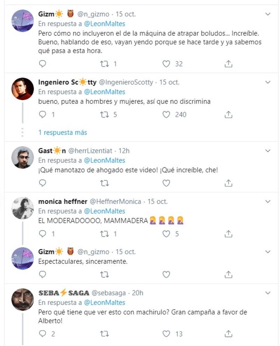
Task: Open the @herrLizentiat profile handle
Action: (90, 151)
